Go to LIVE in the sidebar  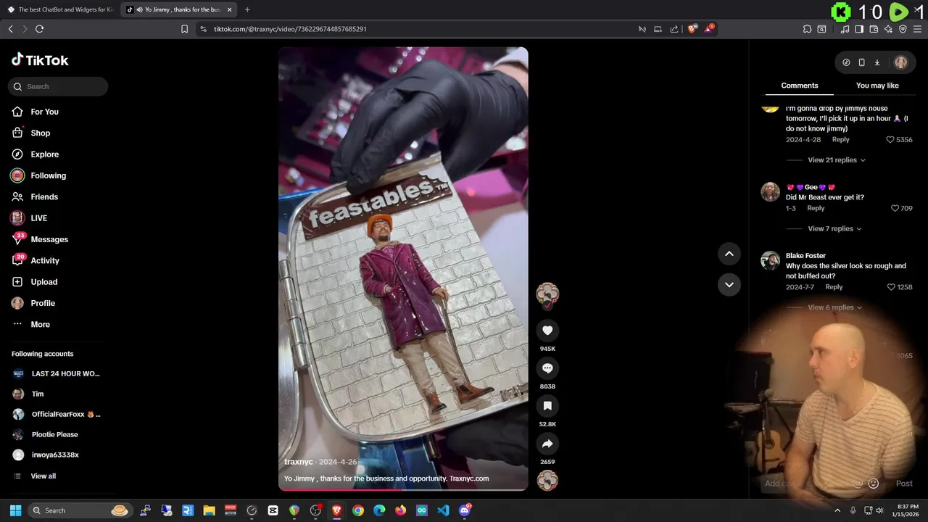click(38, 218)
